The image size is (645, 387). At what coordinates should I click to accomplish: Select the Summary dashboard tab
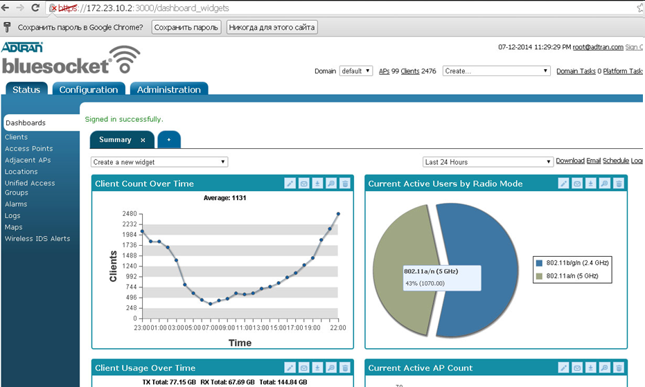click(115, 140)
